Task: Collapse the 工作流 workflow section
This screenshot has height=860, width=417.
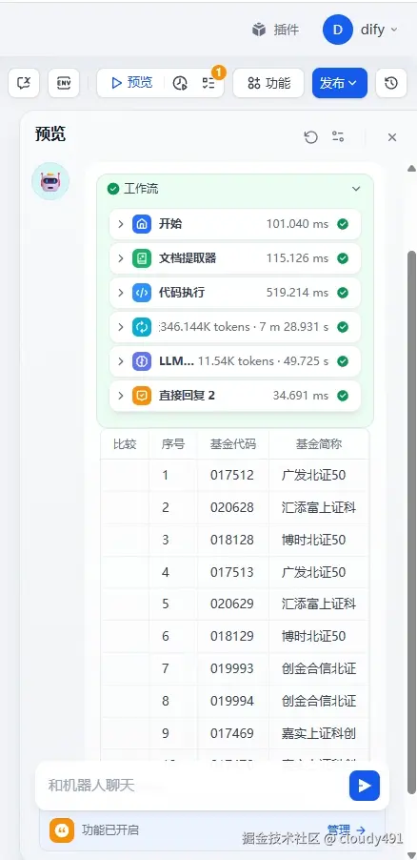Action: 356,189
